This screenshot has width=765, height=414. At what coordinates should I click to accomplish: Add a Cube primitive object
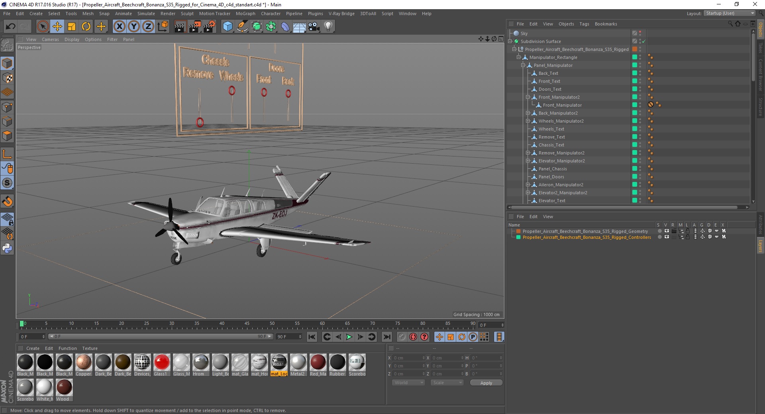(228, 27)
